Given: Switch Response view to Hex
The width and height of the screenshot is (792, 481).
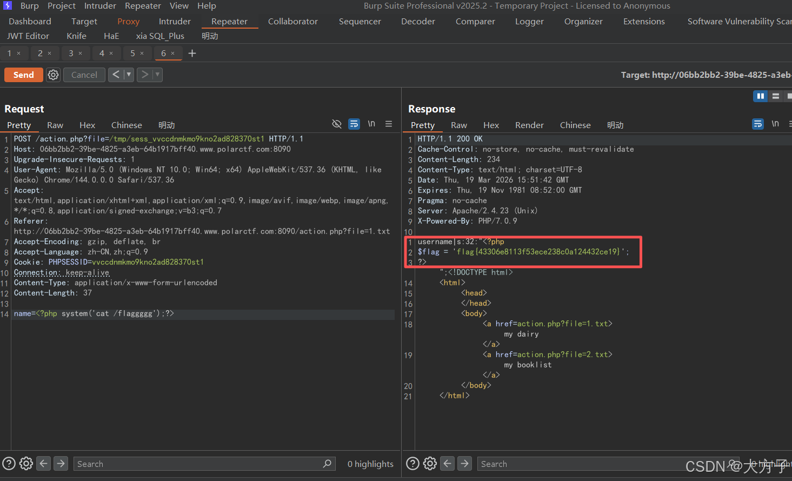Looking at the screenshot, I should coord(491,125).
